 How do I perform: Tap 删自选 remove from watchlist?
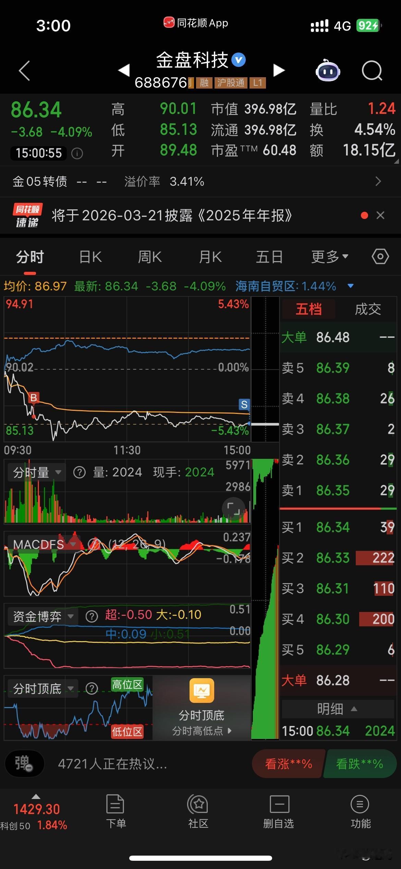(279, 811)
